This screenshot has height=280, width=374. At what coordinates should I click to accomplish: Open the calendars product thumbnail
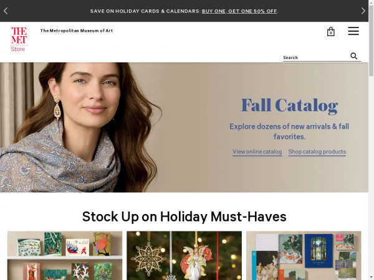[304, 256]
